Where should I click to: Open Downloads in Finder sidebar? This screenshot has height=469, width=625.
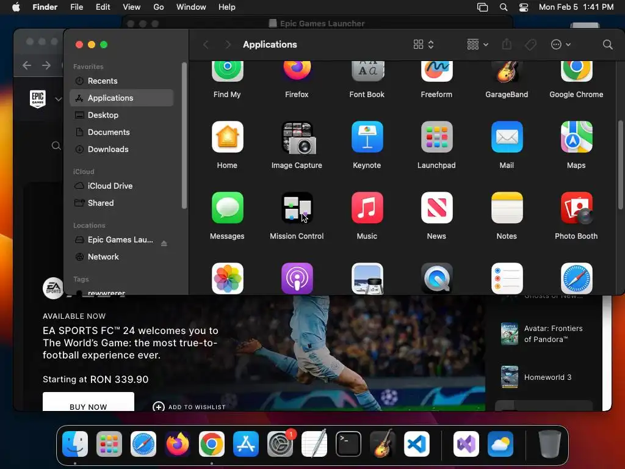121,149
